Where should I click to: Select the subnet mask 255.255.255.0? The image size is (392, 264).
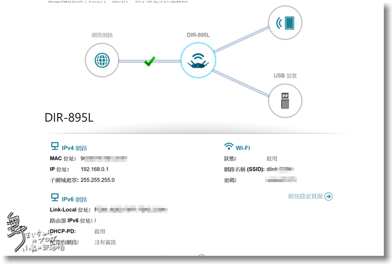[x=97, y=180]
